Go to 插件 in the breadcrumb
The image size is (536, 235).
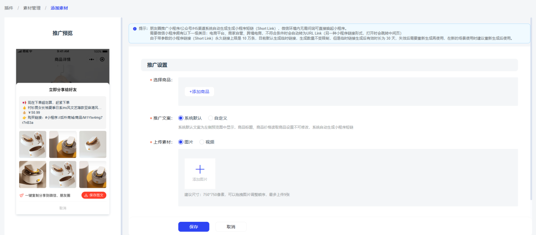(x=9, y=8)
